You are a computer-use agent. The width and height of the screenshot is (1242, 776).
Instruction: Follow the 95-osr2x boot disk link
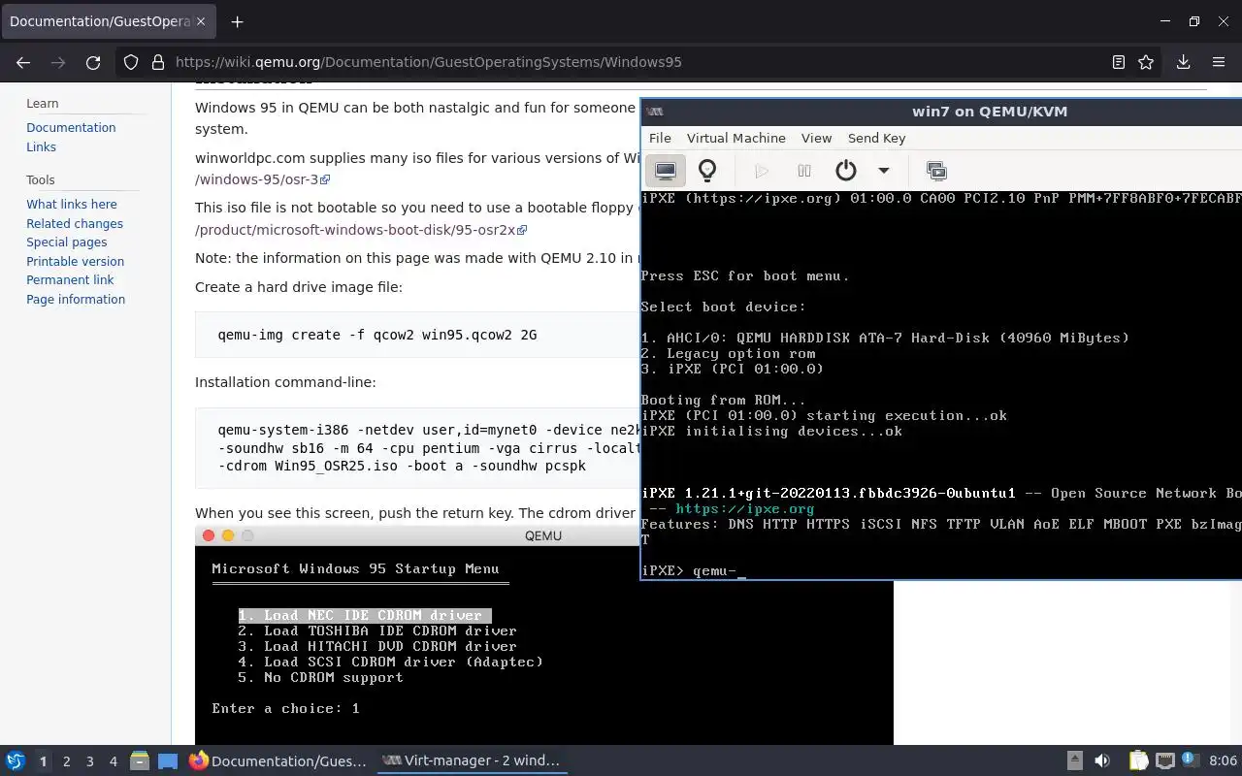[361, 230]
